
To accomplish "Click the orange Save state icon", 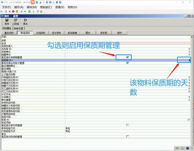I will (17, 12).
